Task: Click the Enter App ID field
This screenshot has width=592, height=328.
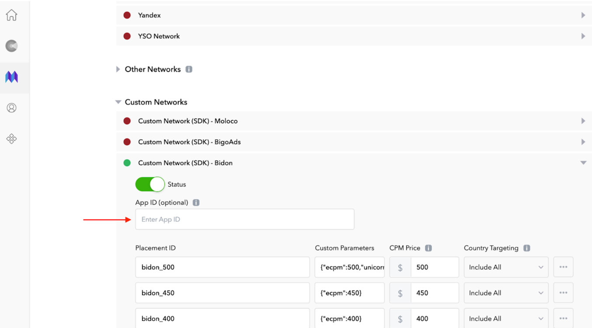Action: pyautogui.click(x=244, y=220)
